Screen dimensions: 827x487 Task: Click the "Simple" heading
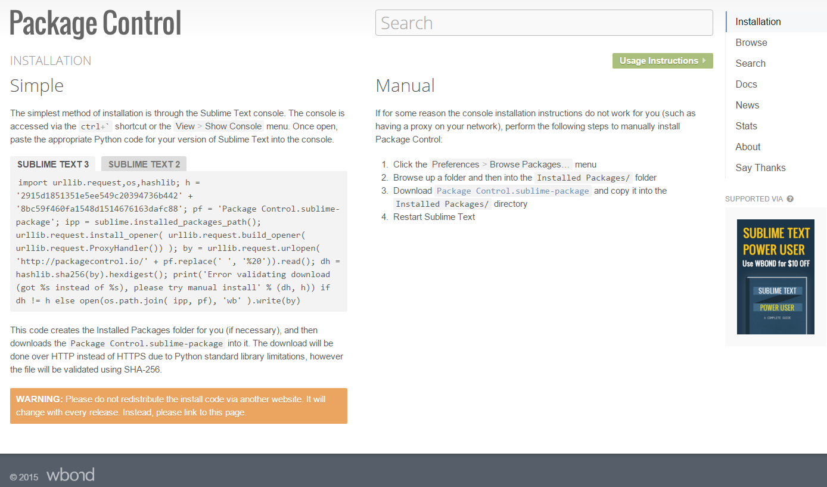(x=37, y=85)
